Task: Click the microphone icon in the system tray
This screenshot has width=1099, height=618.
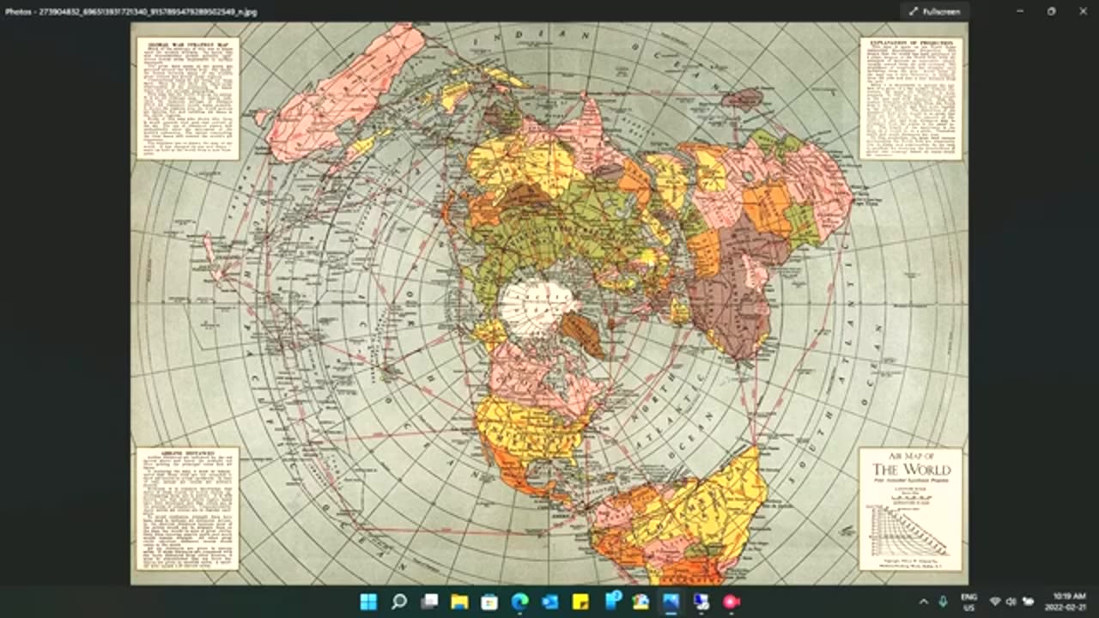Action: pos(943,602)
